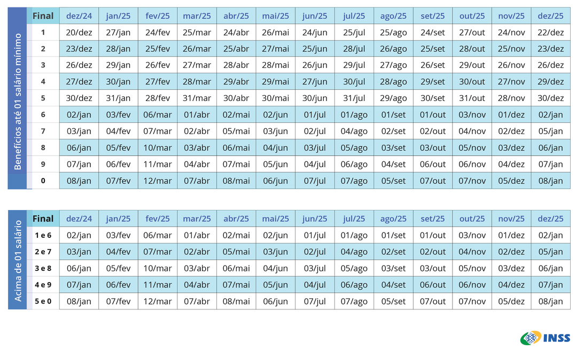Image resolution: width=576 pixels, height=350 pixels.
Task: Click the '26/mar' cell
Action: pos(197,49)
